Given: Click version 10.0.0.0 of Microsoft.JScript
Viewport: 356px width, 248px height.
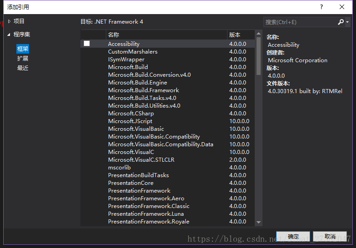Looking at the screenshot, I should (x=239, y=121).
